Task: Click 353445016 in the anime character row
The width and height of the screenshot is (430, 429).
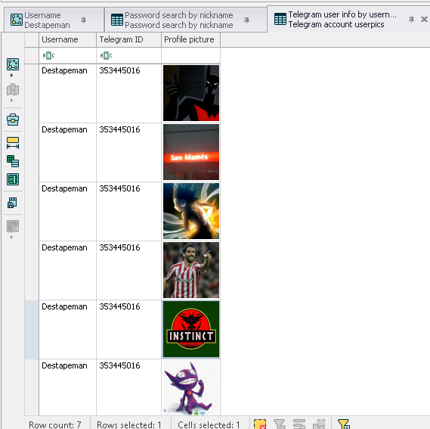Action: (x=119, y=188)
